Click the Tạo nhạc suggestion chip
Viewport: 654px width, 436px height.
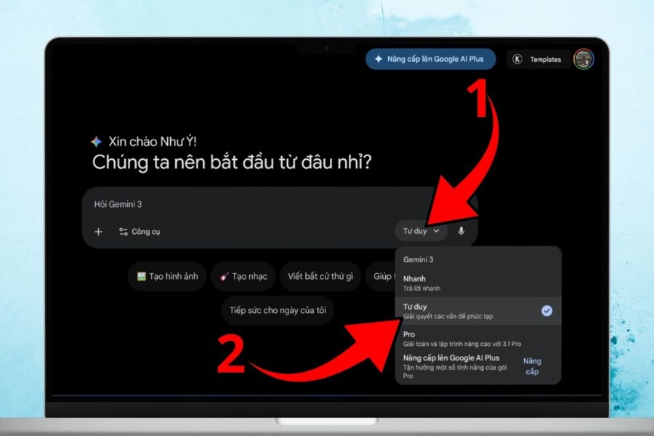(243, 276)
